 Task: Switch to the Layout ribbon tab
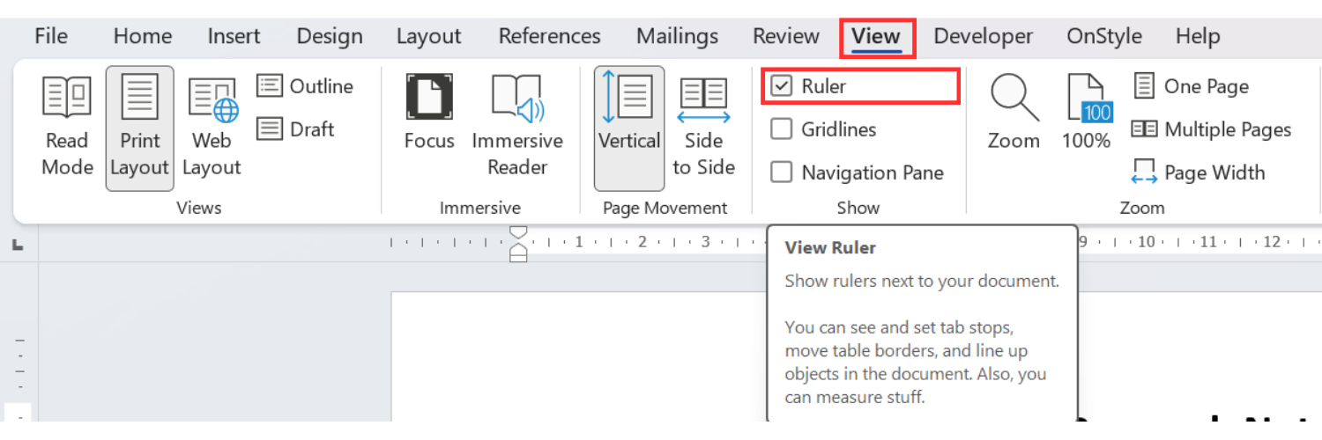coord(428,36)
